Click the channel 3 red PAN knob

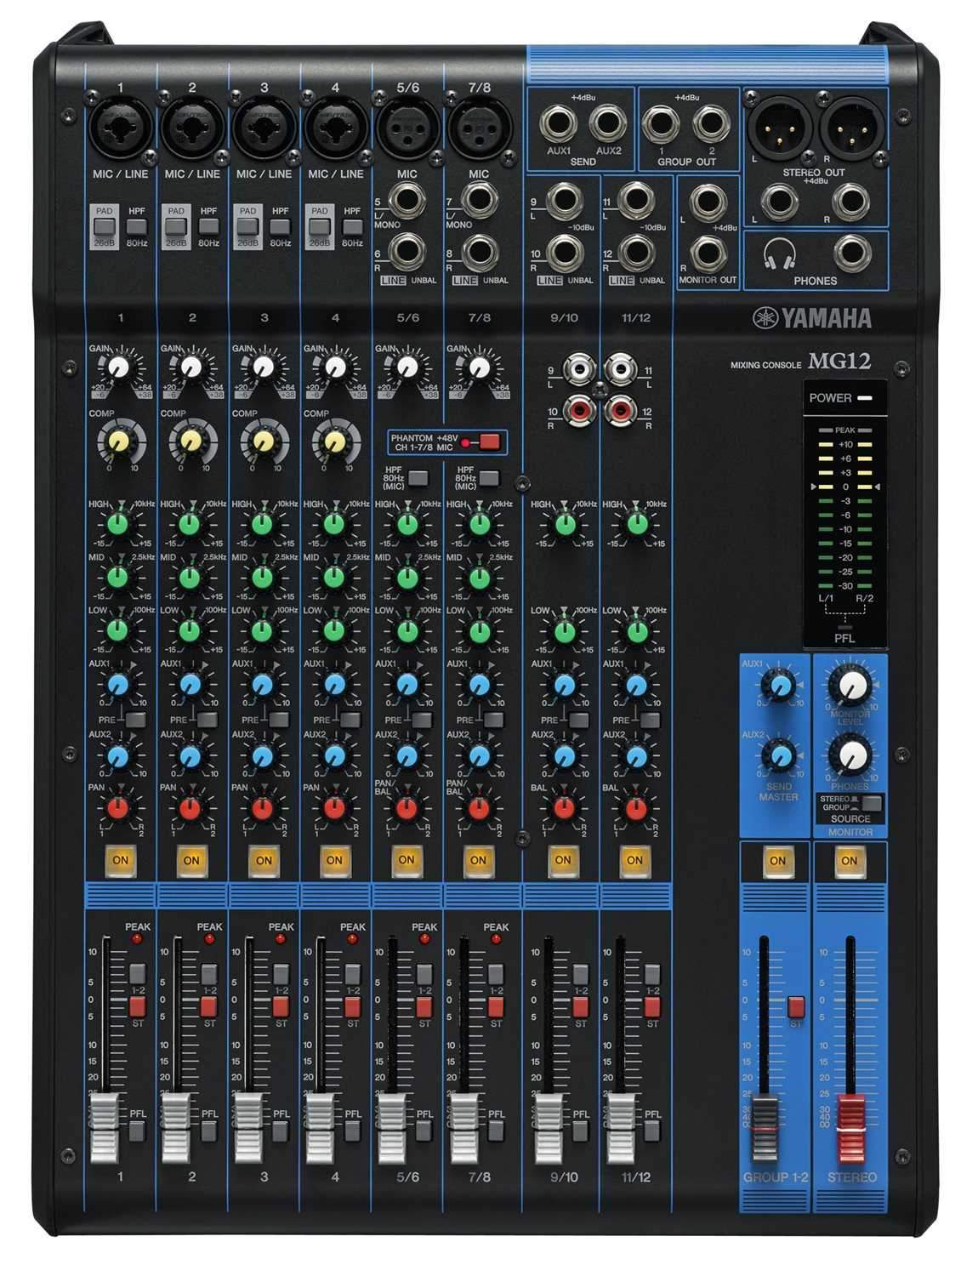pos(262,808)
